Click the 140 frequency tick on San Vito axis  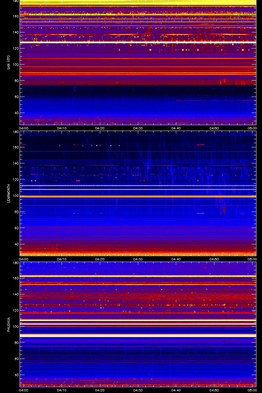tap(15, 32)
